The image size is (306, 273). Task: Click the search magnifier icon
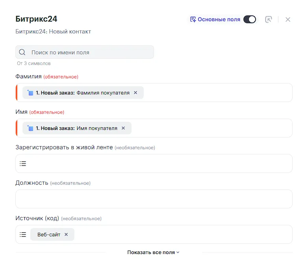click(x=22, y=52)
